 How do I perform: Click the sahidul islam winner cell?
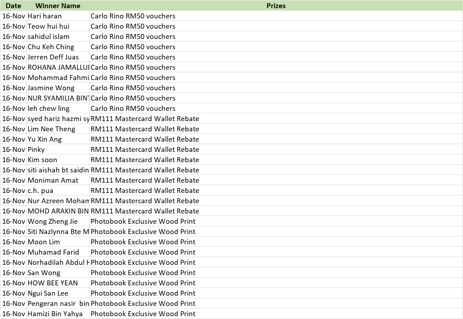[x=48, y=36]
